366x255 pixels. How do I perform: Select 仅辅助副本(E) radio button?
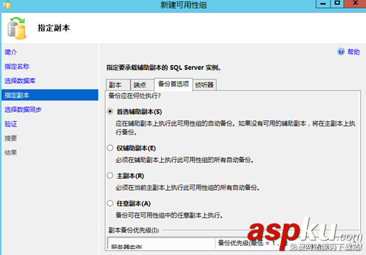[x=110, y=148]
